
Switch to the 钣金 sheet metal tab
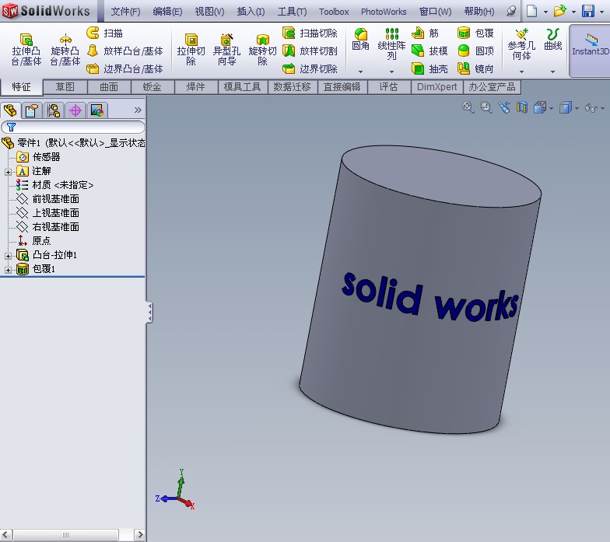pos(152,87)
